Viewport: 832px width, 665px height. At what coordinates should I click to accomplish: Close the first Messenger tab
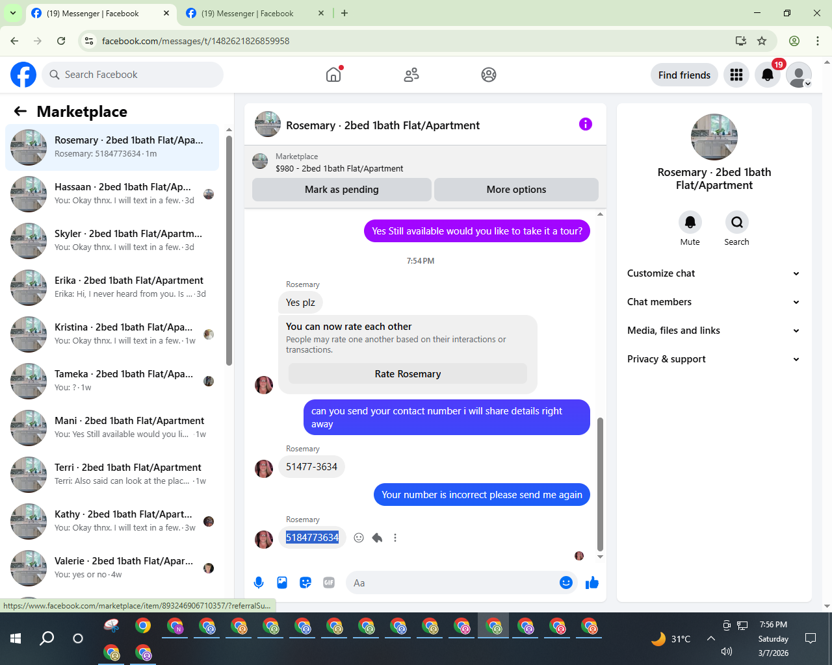(x=166, y=13)
